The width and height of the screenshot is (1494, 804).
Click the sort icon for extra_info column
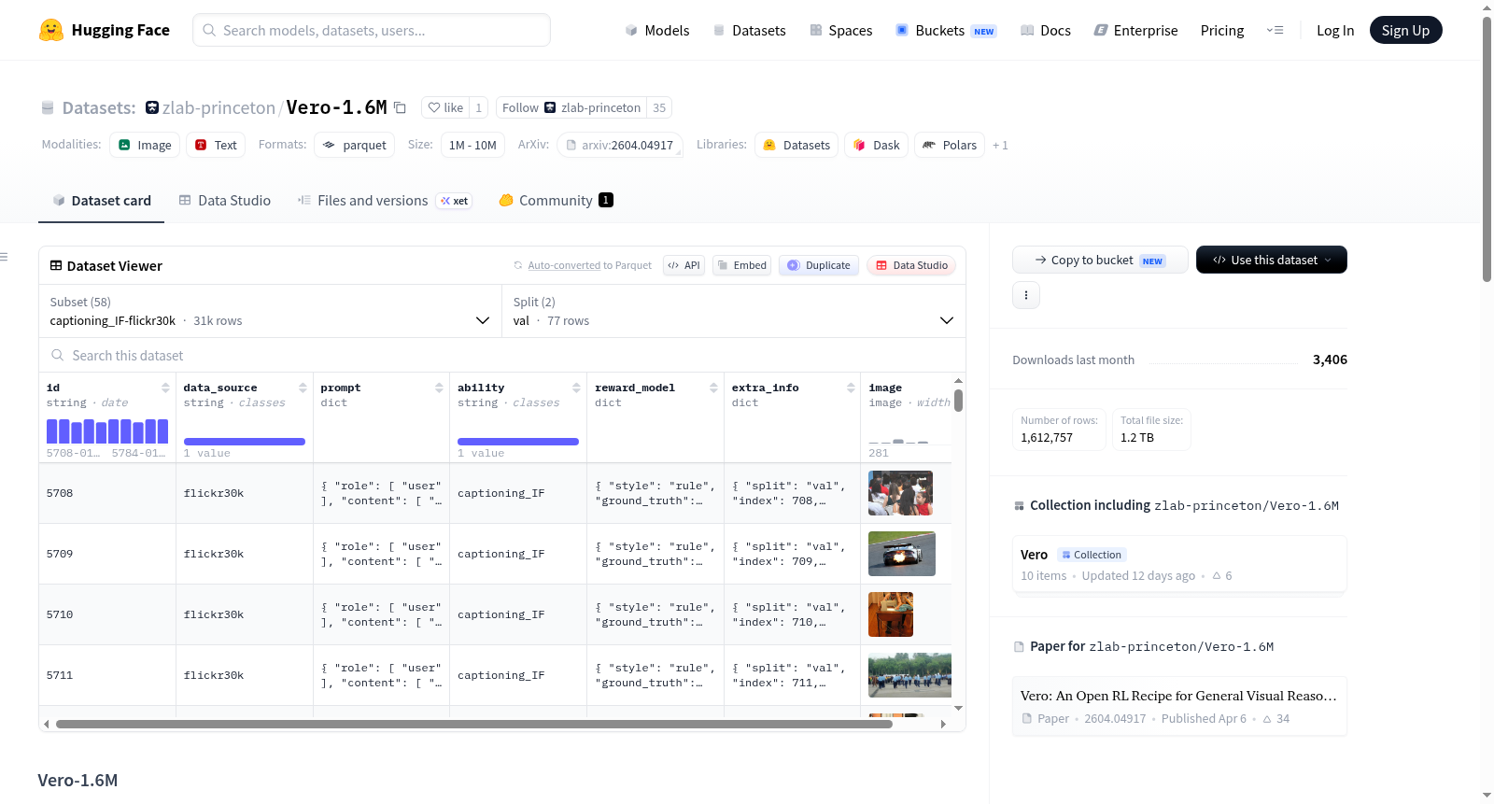tap(851, 388)
